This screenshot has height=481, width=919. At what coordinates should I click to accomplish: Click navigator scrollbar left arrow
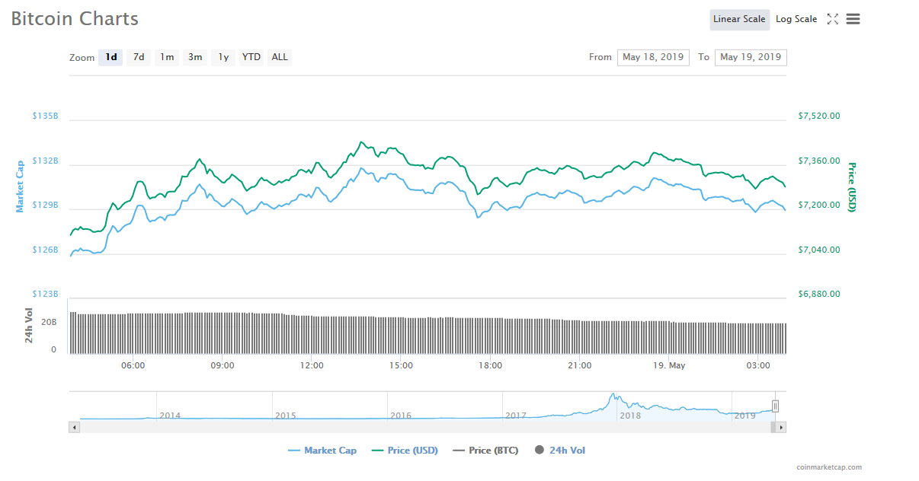tap(74, 428)
